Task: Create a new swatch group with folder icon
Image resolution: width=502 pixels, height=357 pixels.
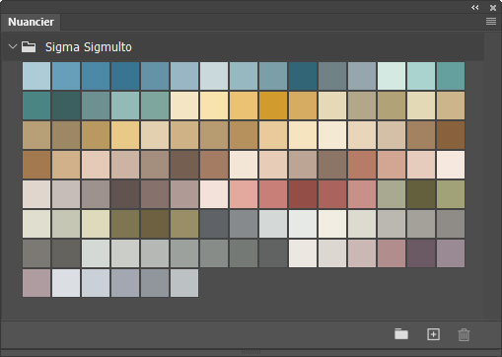Action: (x=401, y=334)
